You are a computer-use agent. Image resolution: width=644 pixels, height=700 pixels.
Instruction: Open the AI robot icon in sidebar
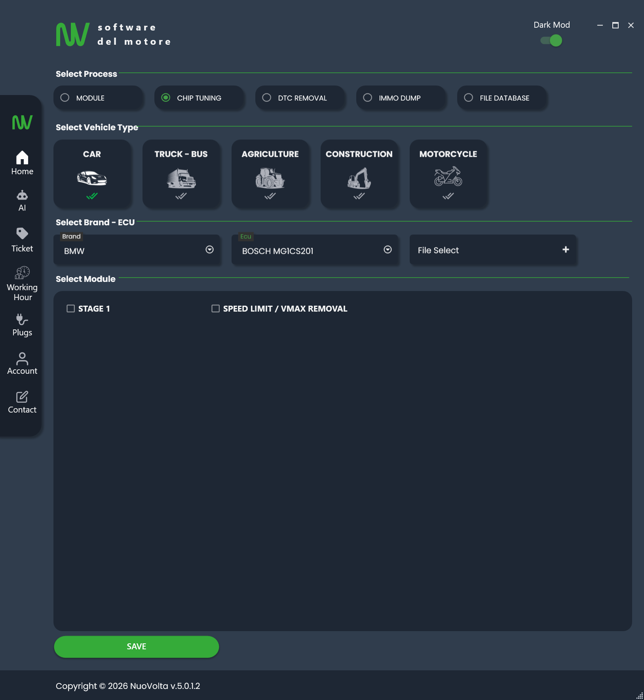(x=22, y=196)
